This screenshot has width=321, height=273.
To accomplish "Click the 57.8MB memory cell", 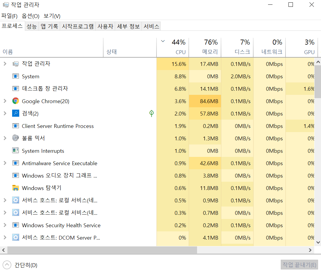I will pos(205,113).
